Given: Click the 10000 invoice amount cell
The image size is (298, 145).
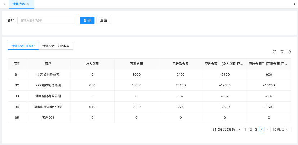Looking at the screenshot, I should (x=137, y=85).
